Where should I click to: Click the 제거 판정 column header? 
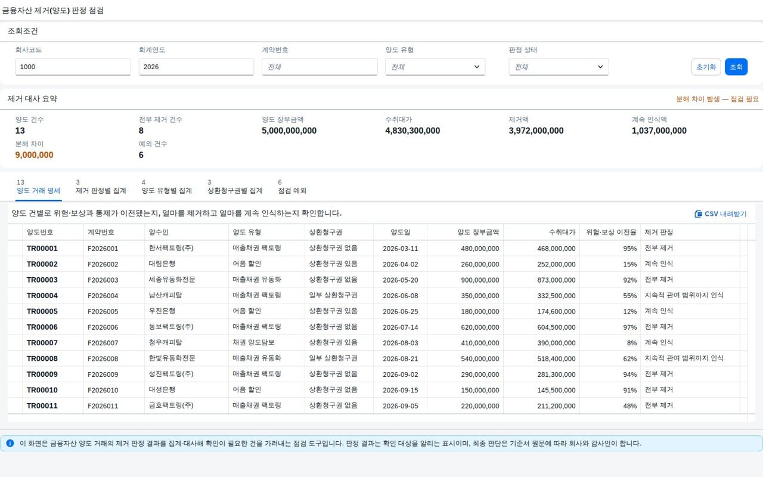click(690, 233)
